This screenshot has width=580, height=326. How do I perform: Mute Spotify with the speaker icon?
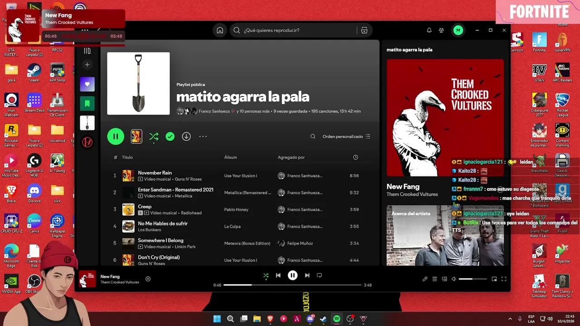click(454, 279)
